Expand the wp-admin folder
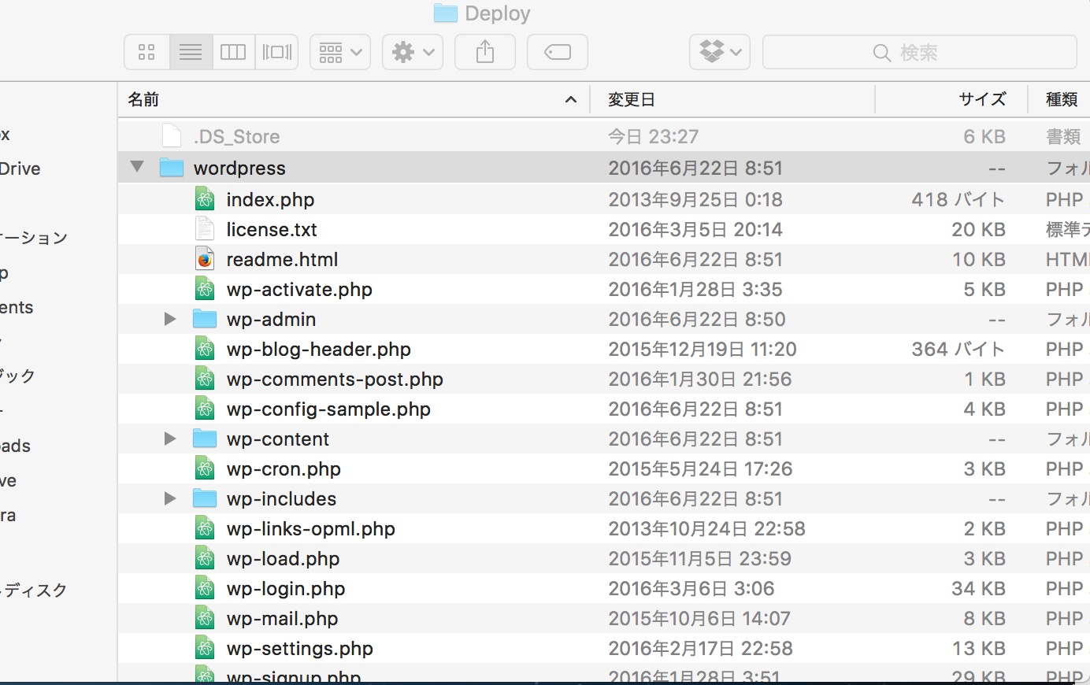Image resolution: width=1090 pixels, height=685 pixels. coord(169,319)
